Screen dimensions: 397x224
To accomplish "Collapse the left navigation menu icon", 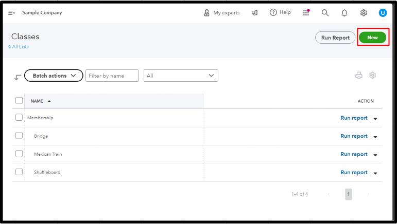I will (x=11, y=13).
